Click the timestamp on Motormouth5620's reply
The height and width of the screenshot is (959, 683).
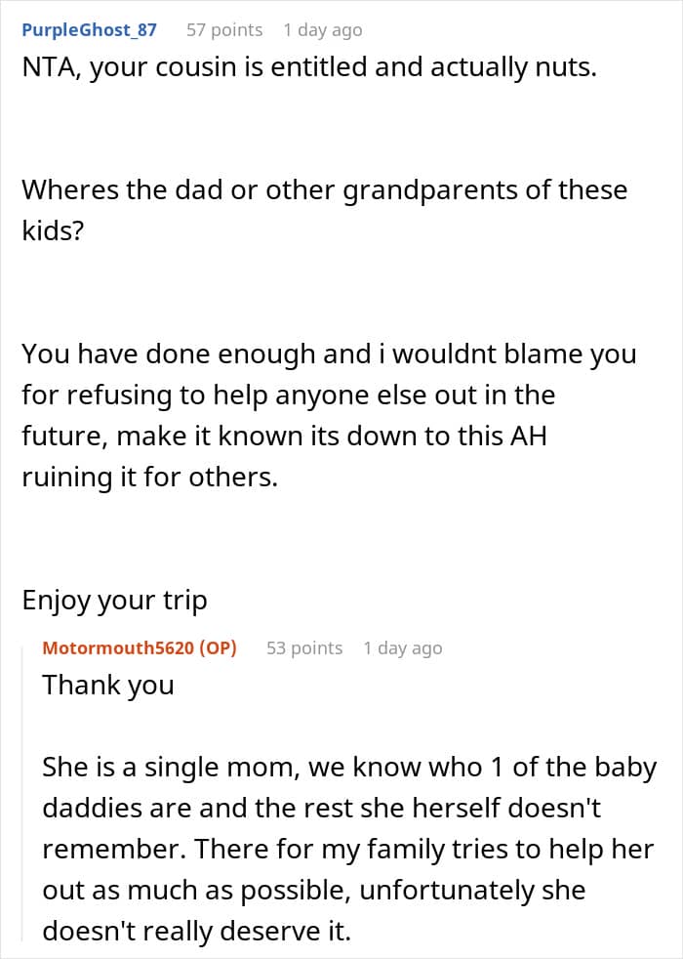(x=402, y=648)
